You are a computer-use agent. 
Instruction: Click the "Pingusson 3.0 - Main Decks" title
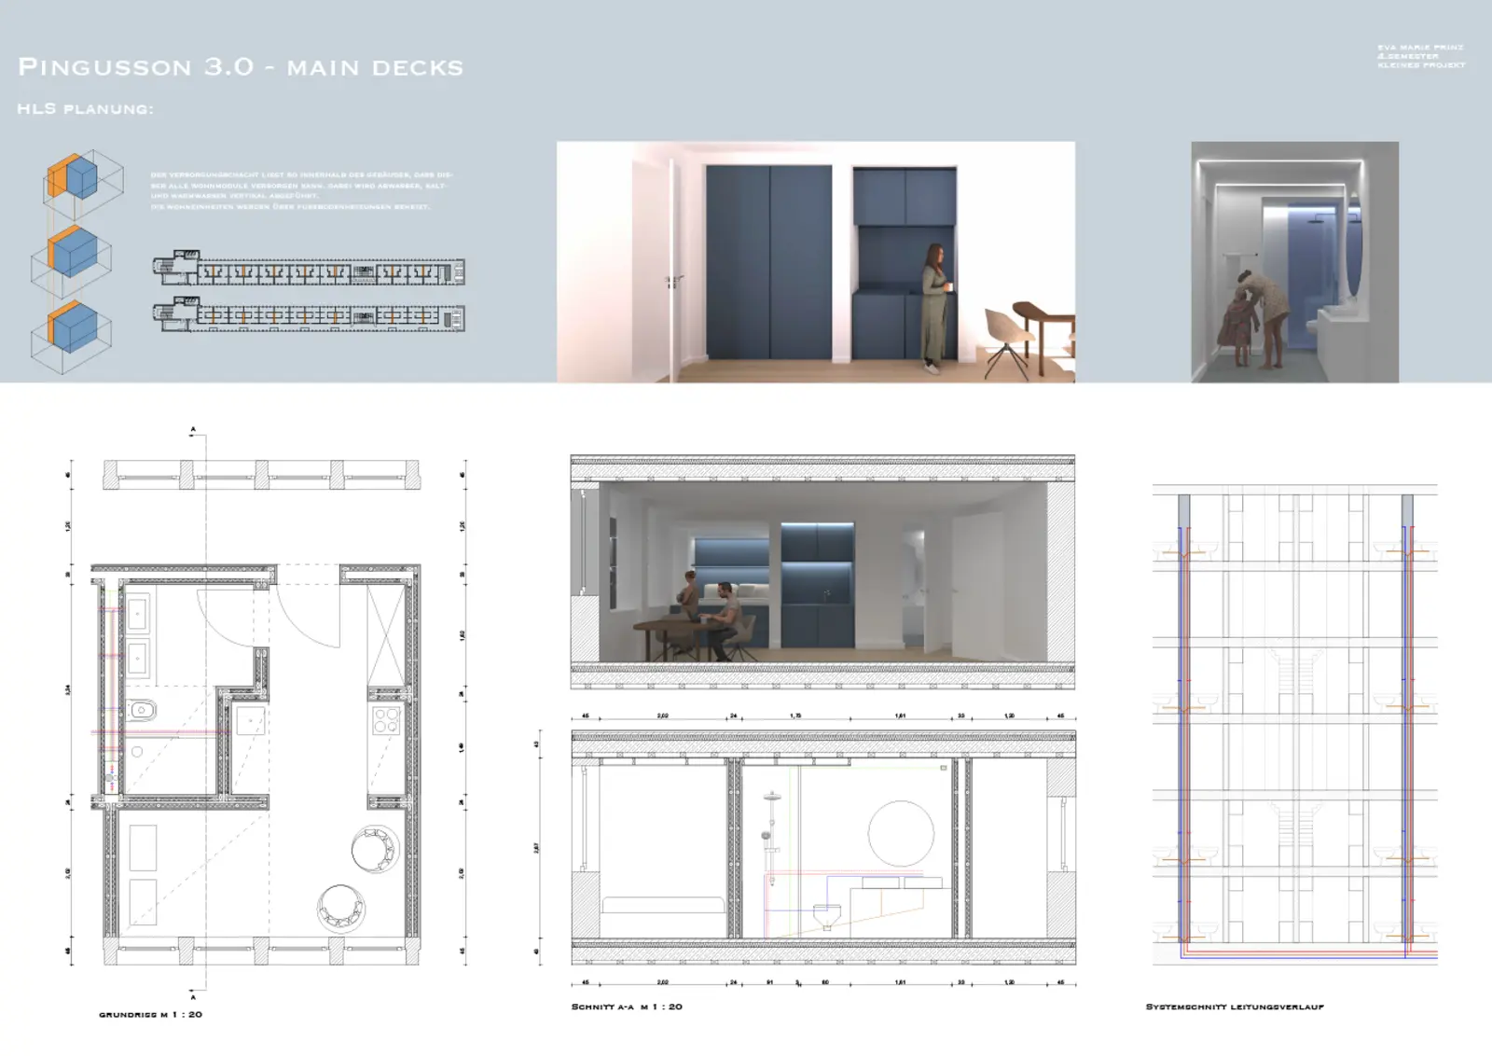pyautogui.click(x=241, y=67)
